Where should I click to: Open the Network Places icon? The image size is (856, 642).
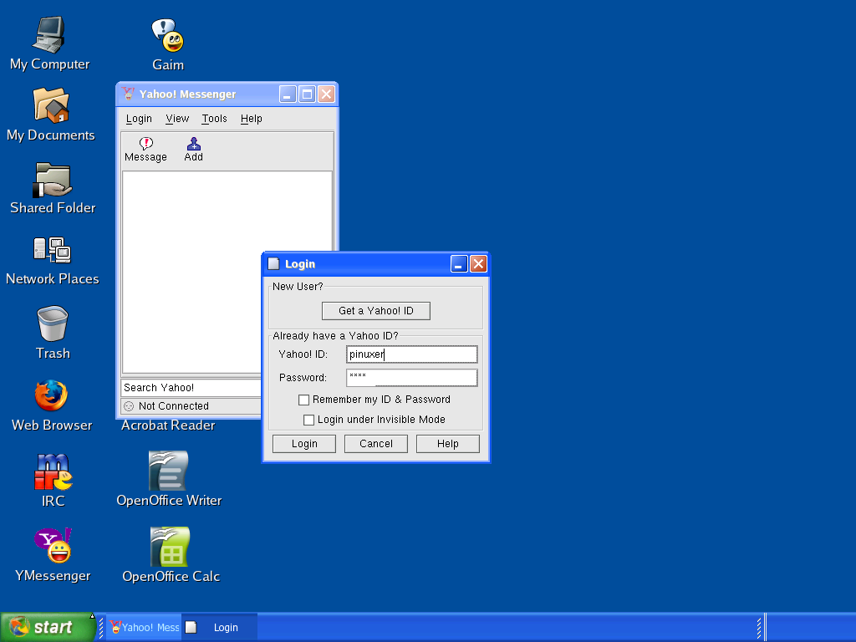pyautogui.click(x=53, y=251)
